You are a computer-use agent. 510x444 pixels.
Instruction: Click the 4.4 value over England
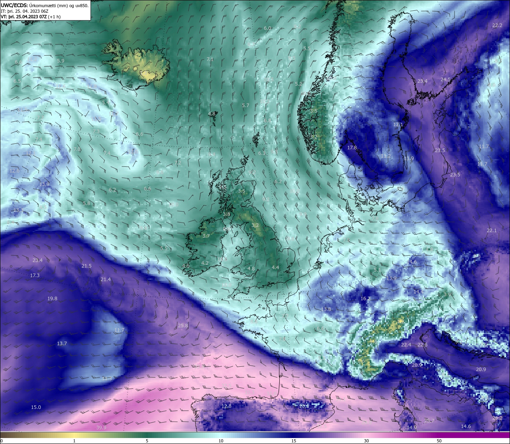[275, 267]
